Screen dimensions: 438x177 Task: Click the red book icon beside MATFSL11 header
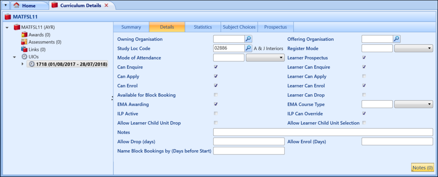click(x=7, y=17)
